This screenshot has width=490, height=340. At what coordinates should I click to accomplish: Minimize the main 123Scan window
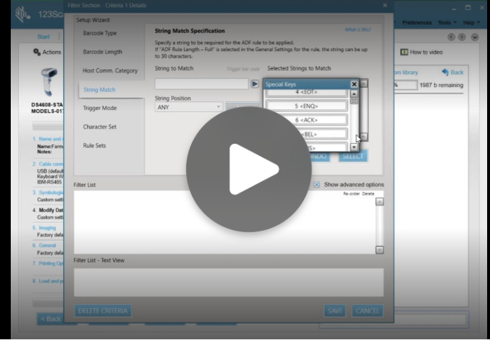pos(454,8)
